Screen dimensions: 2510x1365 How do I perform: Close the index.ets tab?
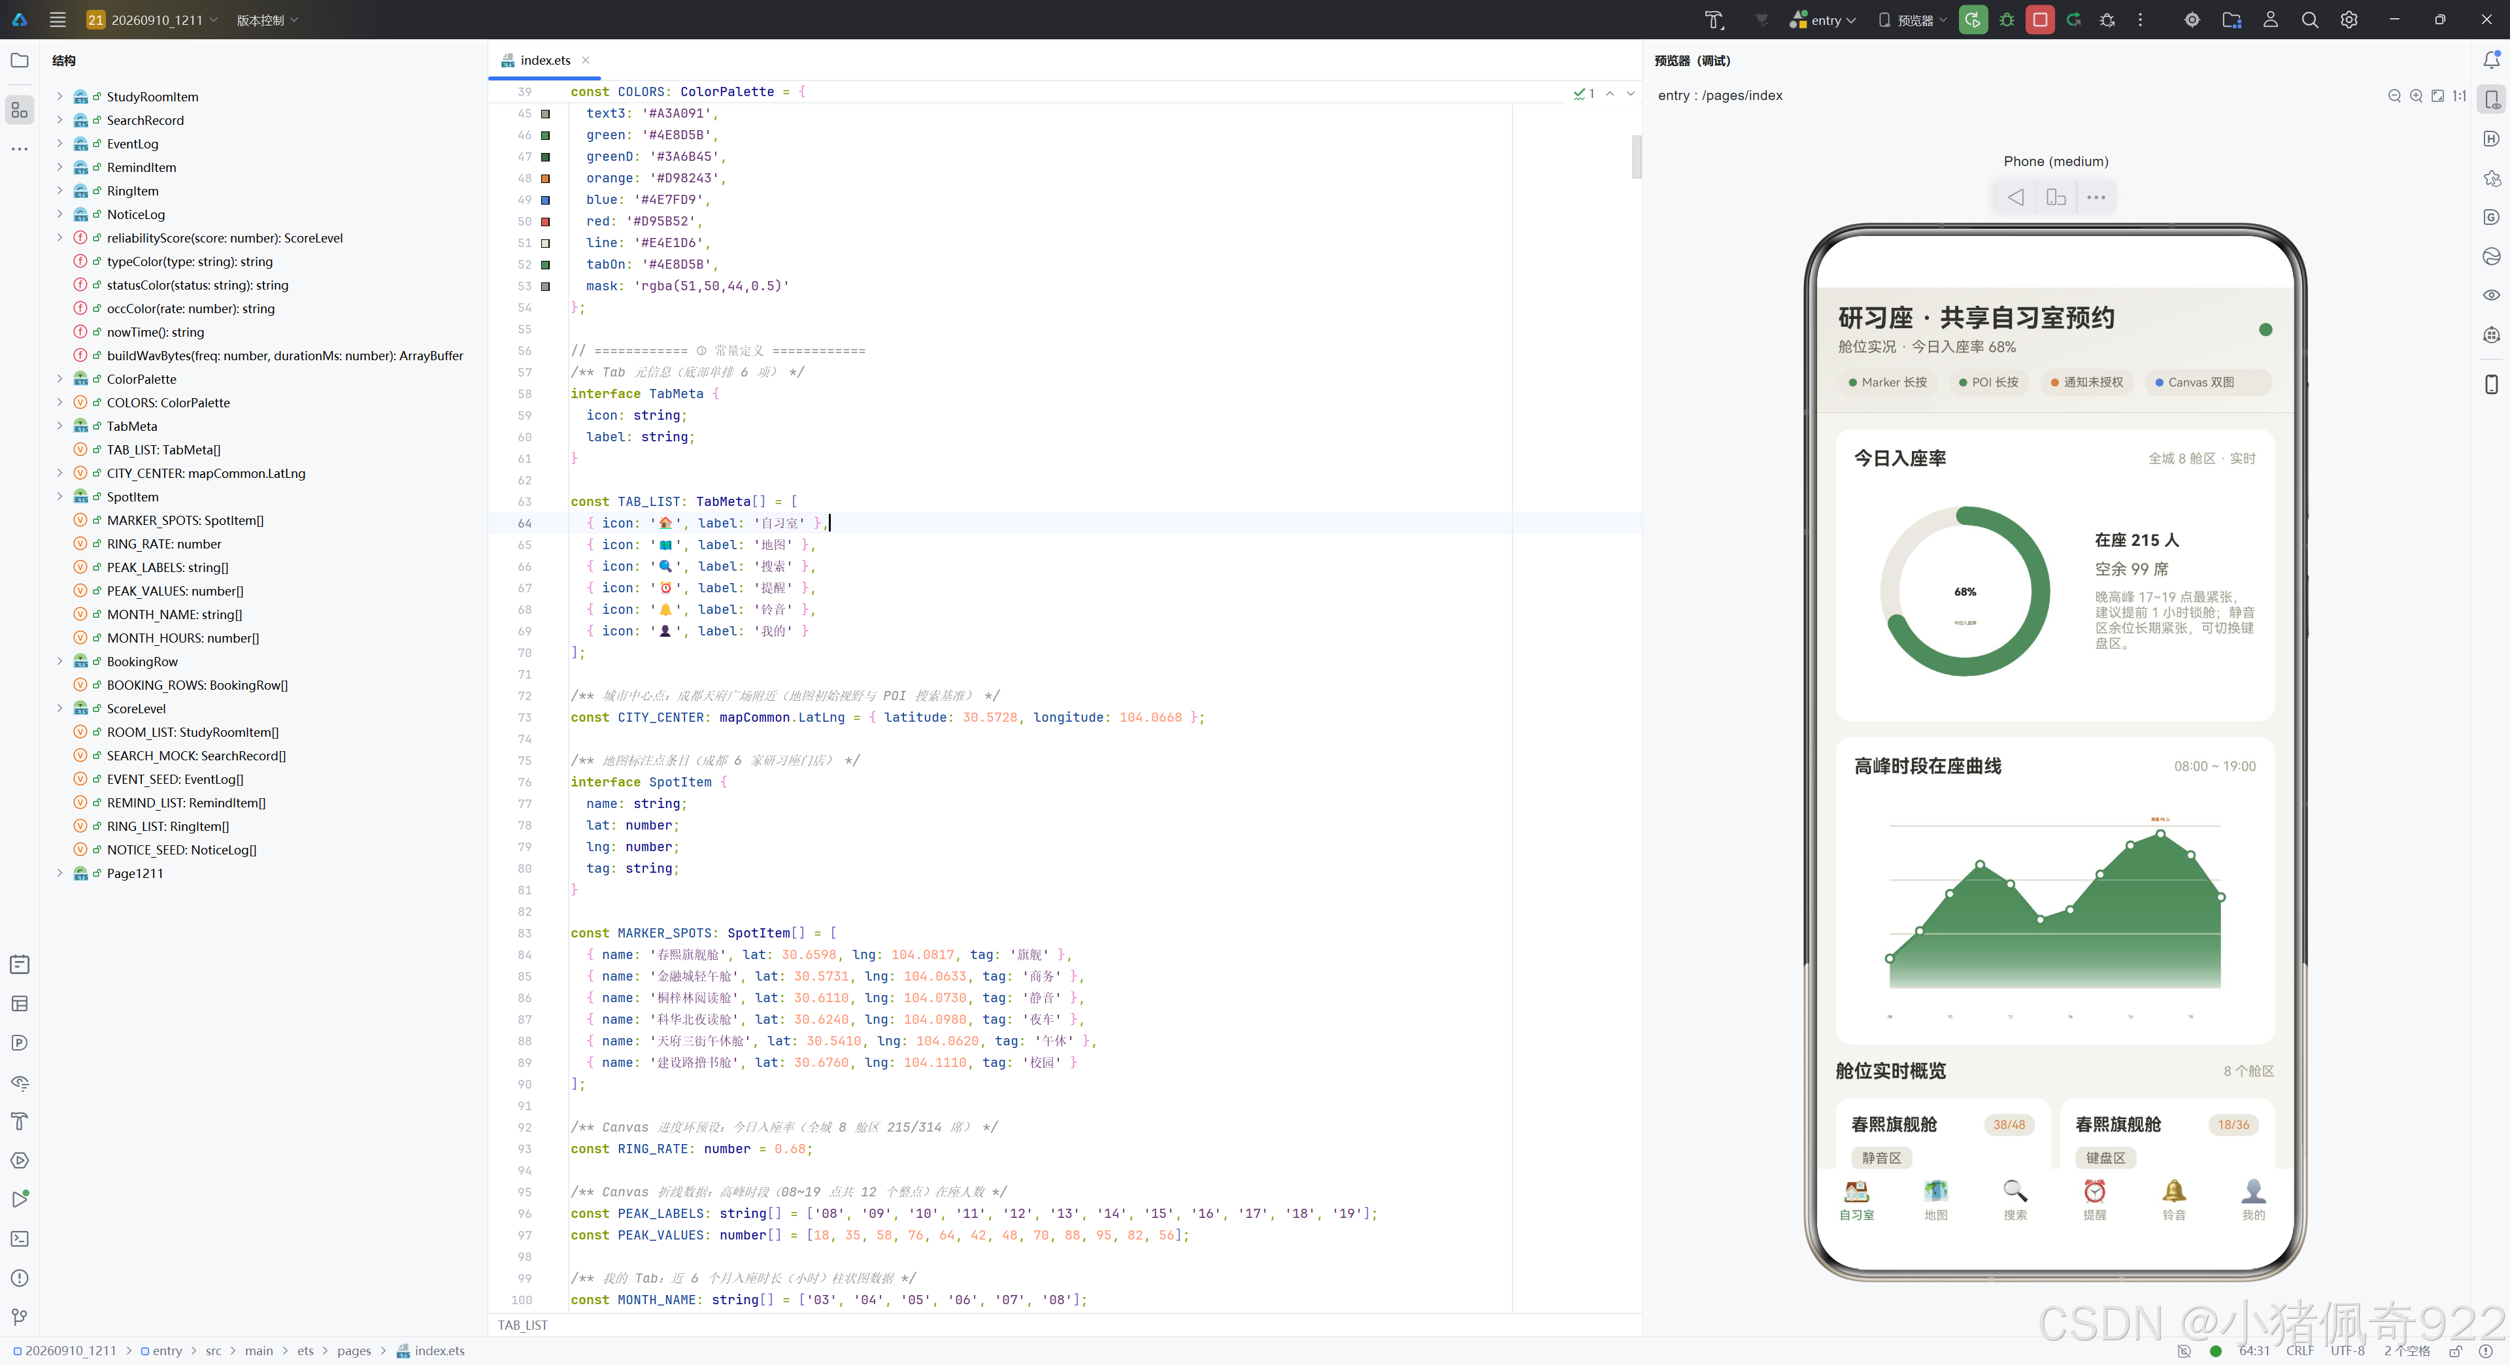[586, 60]
